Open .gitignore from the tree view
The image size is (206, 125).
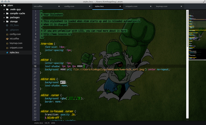14,30
